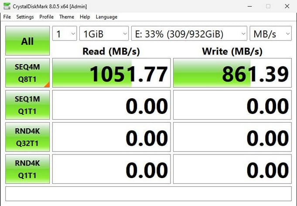Click the 1051.77 sequential read result
This screenshot has height=206, width=297.
coord(111,73)
